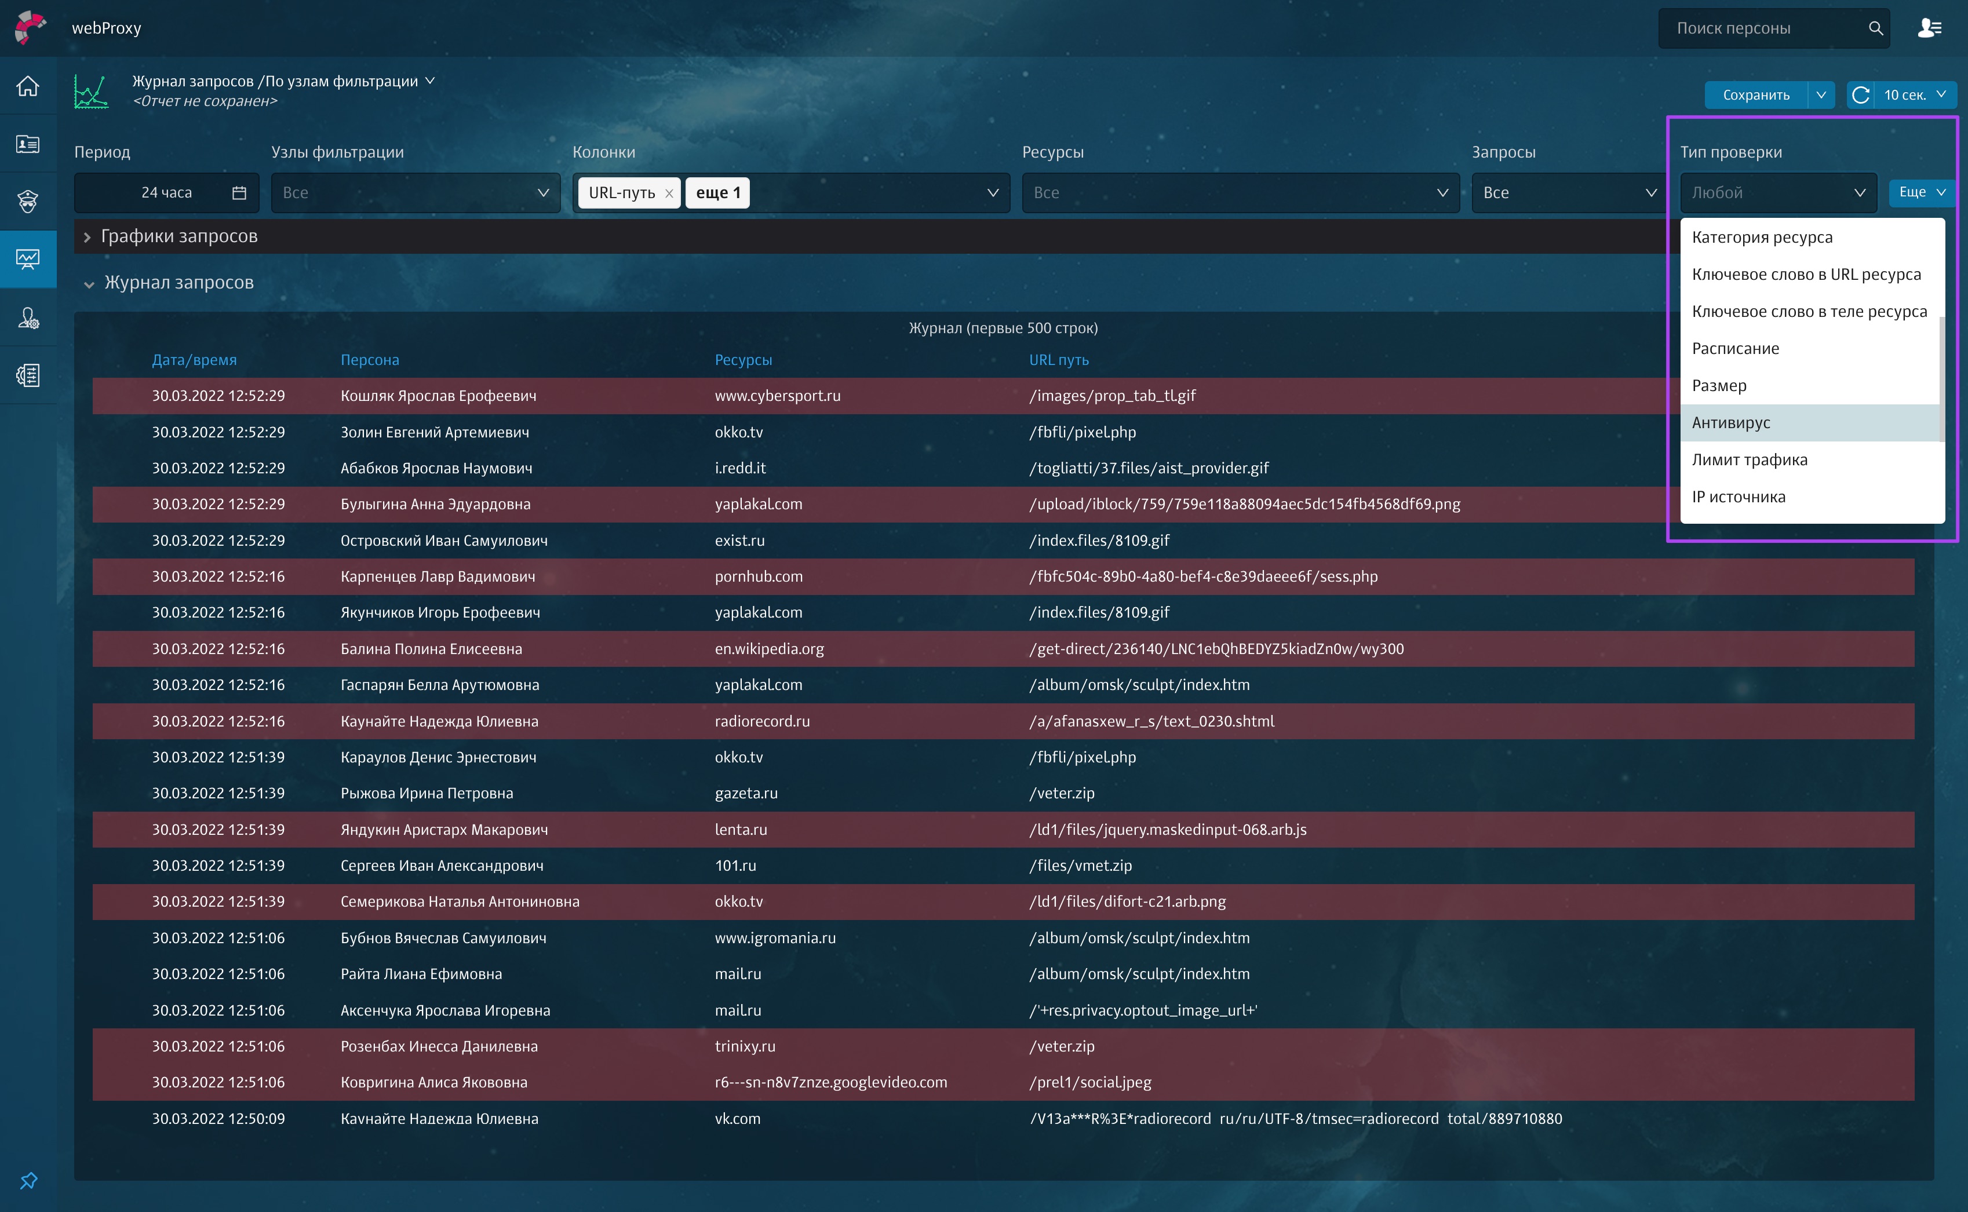Viewport: 1968px width, 1212px height.
Task: Open the user settings sidebar icon
Action: (x=28, y=318)
